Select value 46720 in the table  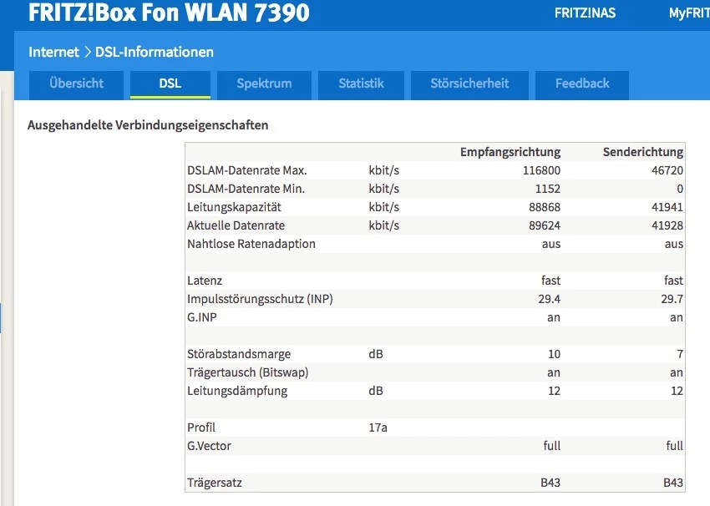667,170
